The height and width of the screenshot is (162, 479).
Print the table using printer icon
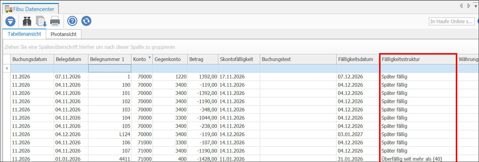point(55,21)
